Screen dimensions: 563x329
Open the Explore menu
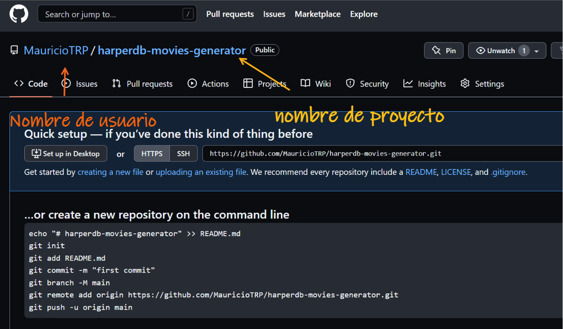[x=363, y=14]
